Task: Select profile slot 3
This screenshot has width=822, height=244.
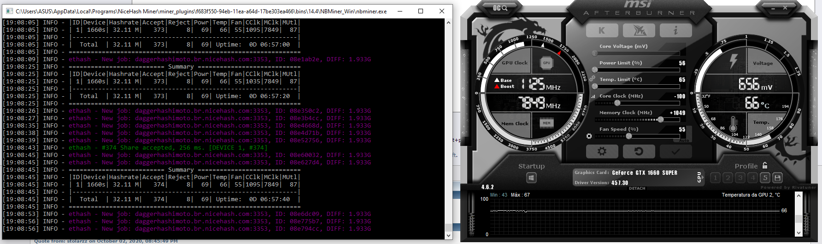Action: [740, 178]
